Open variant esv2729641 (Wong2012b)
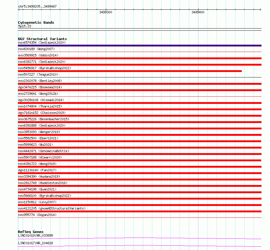This screenshot has height=250, width=270. click(x=38, y=94)
